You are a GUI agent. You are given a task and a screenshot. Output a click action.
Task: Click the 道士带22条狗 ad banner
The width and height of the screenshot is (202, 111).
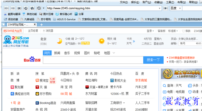click(182, 74)
